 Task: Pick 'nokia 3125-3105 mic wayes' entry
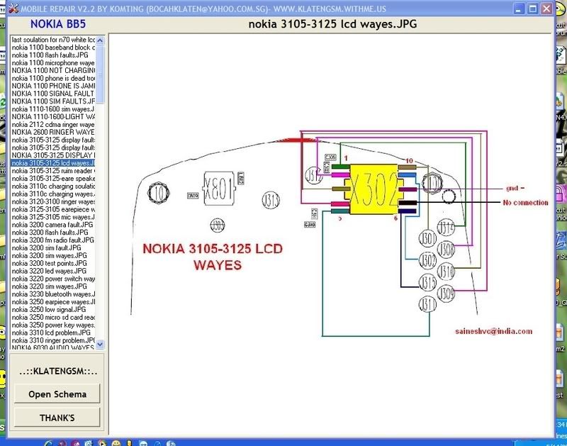(x=53, y=217)
